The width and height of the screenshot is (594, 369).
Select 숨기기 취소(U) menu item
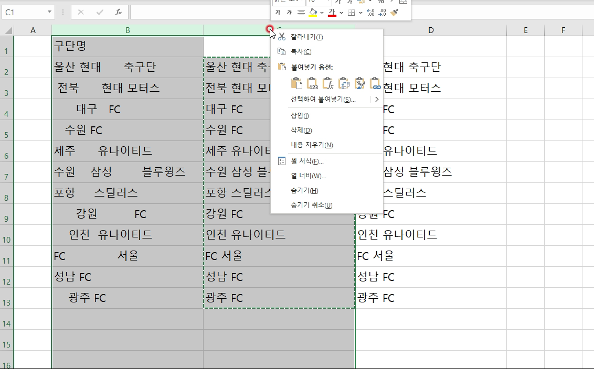click(x=311, y=205)
